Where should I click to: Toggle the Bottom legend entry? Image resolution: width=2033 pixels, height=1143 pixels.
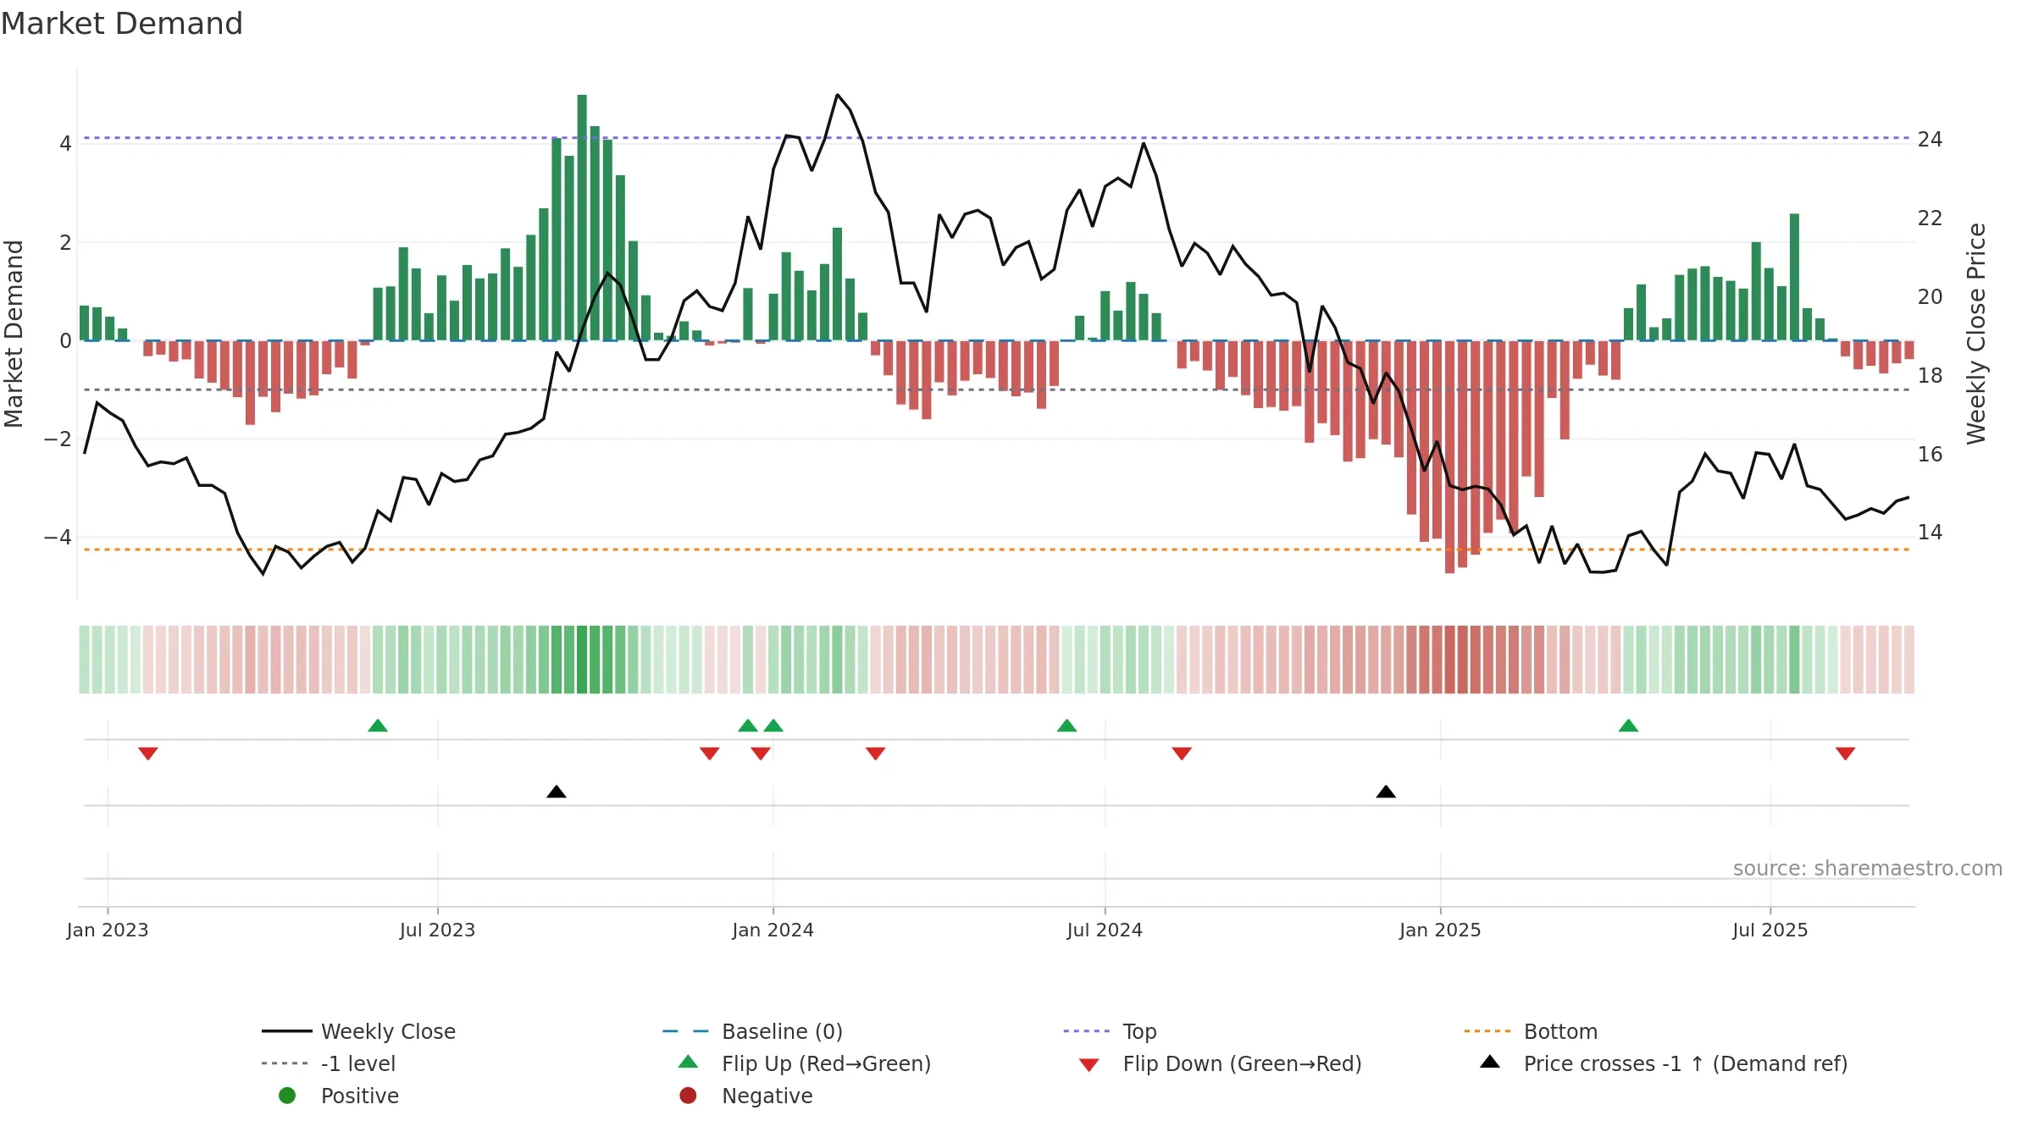tap(1531, 1031)
